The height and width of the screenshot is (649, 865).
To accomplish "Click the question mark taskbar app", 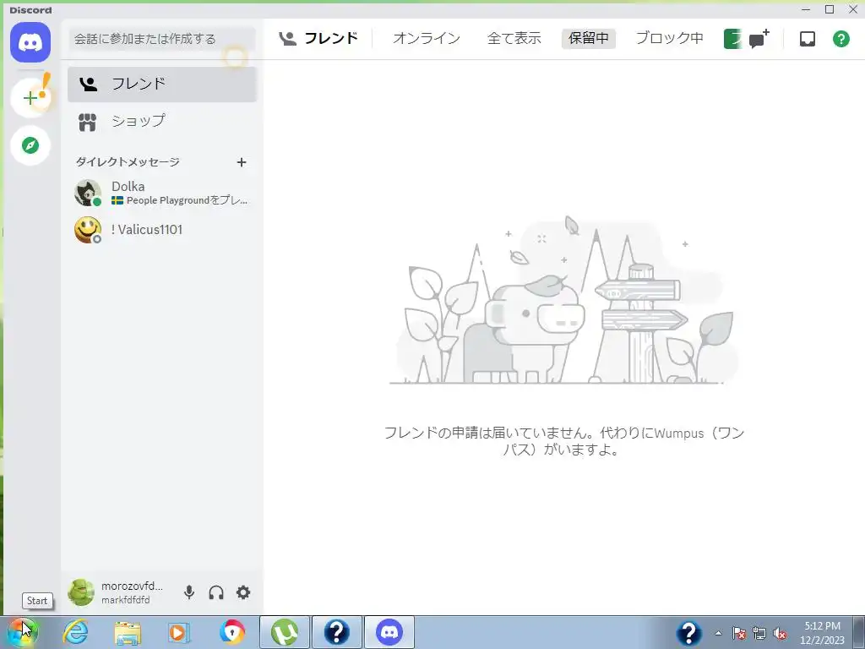I will click(x=336, y=632).
